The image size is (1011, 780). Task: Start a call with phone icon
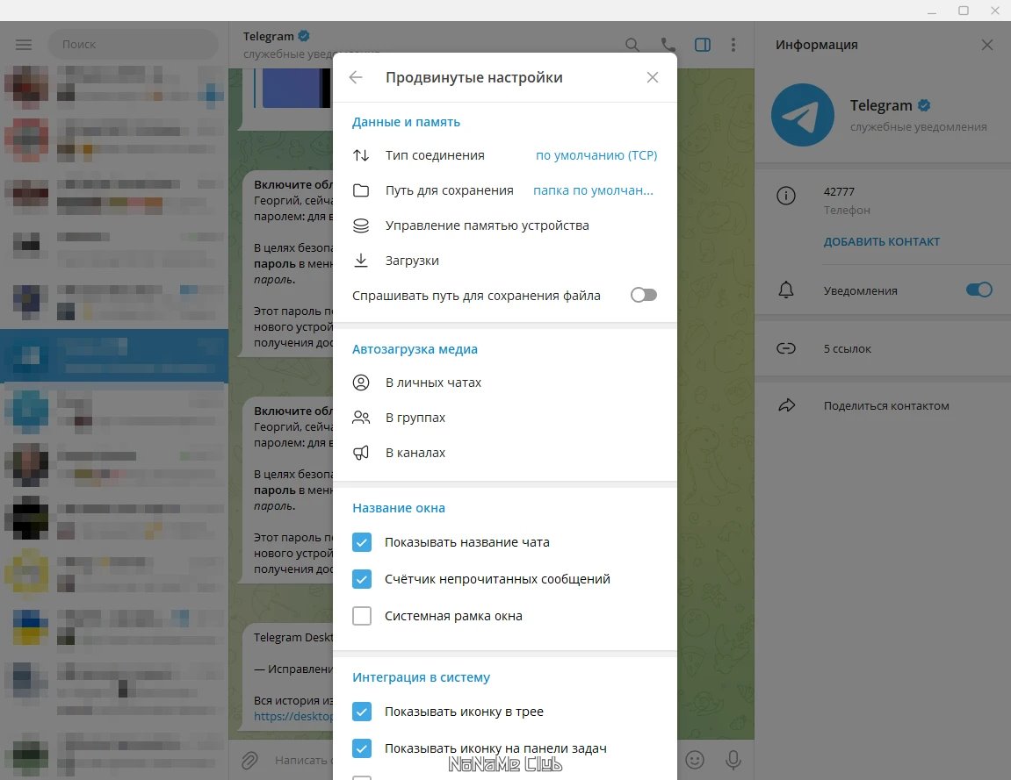tap(668, 45)
